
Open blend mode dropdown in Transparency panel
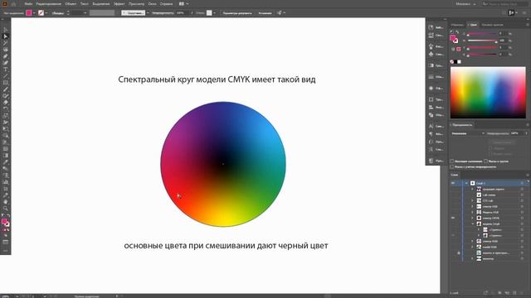coord(468,133)
